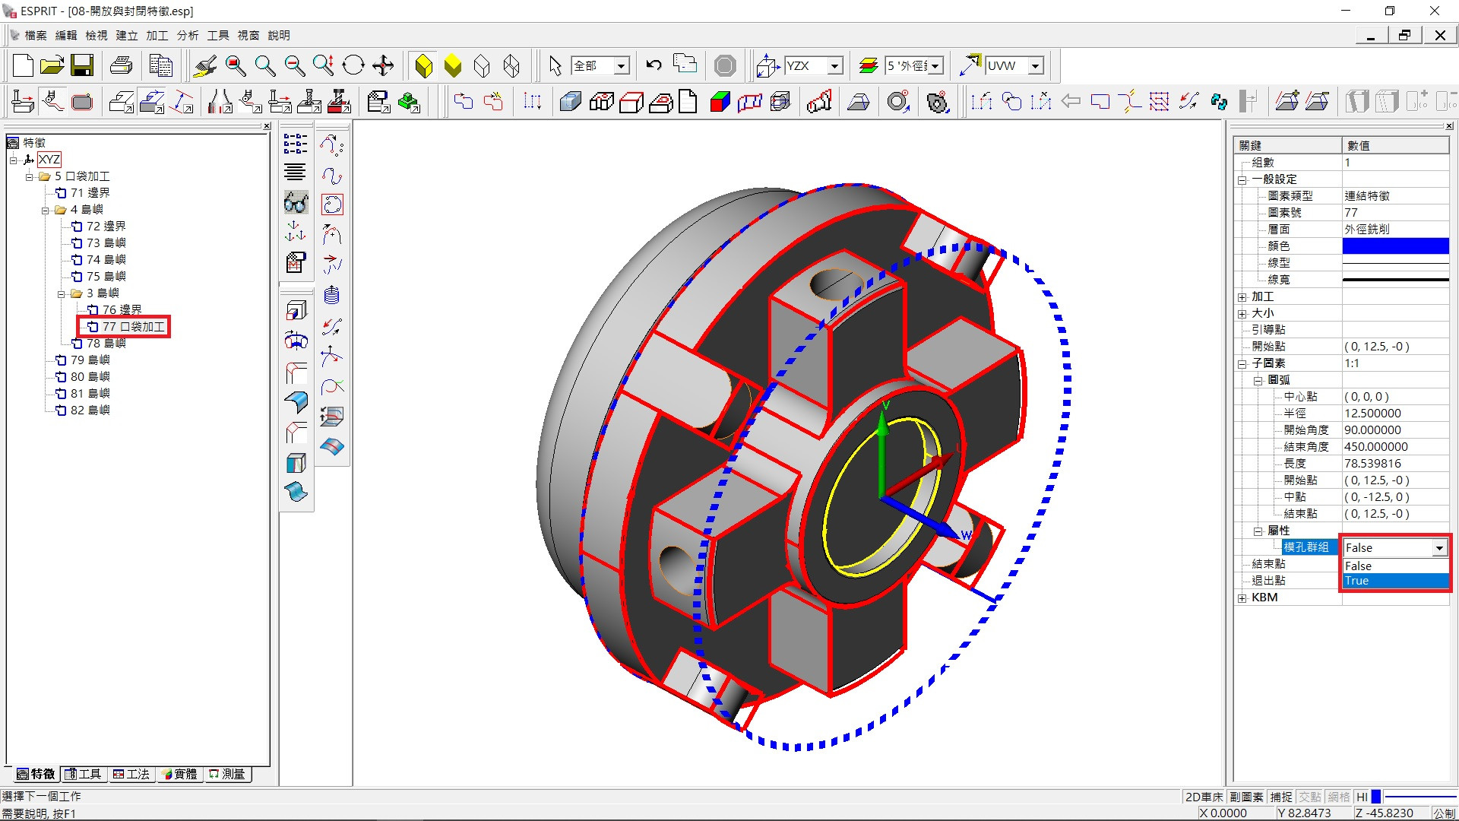The image size is (1459, 821).
Task: Click the Undo arrow icon
Action: coord(654,65)
